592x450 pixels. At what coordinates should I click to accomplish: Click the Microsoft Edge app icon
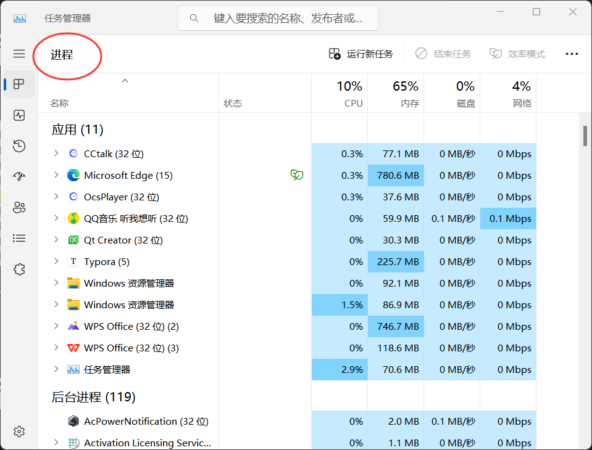click(73, 175)
